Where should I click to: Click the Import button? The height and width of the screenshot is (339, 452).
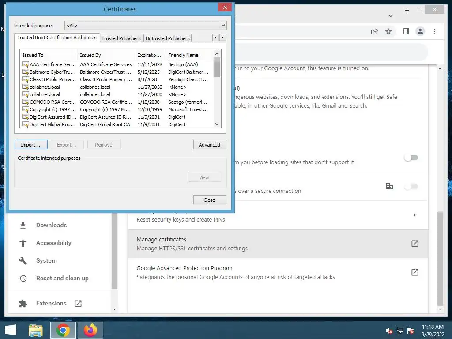[31, 145]
